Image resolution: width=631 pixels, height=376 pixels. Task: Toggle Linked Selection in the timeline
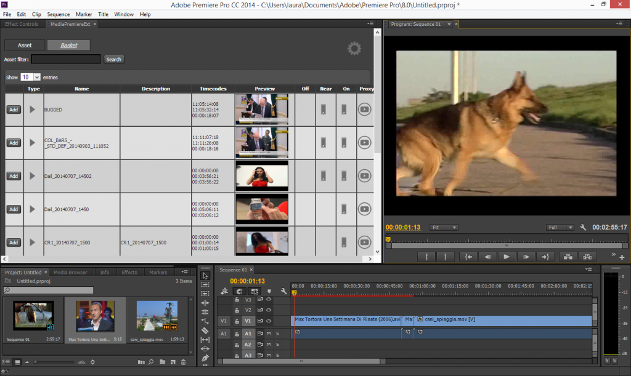point(254,291)
